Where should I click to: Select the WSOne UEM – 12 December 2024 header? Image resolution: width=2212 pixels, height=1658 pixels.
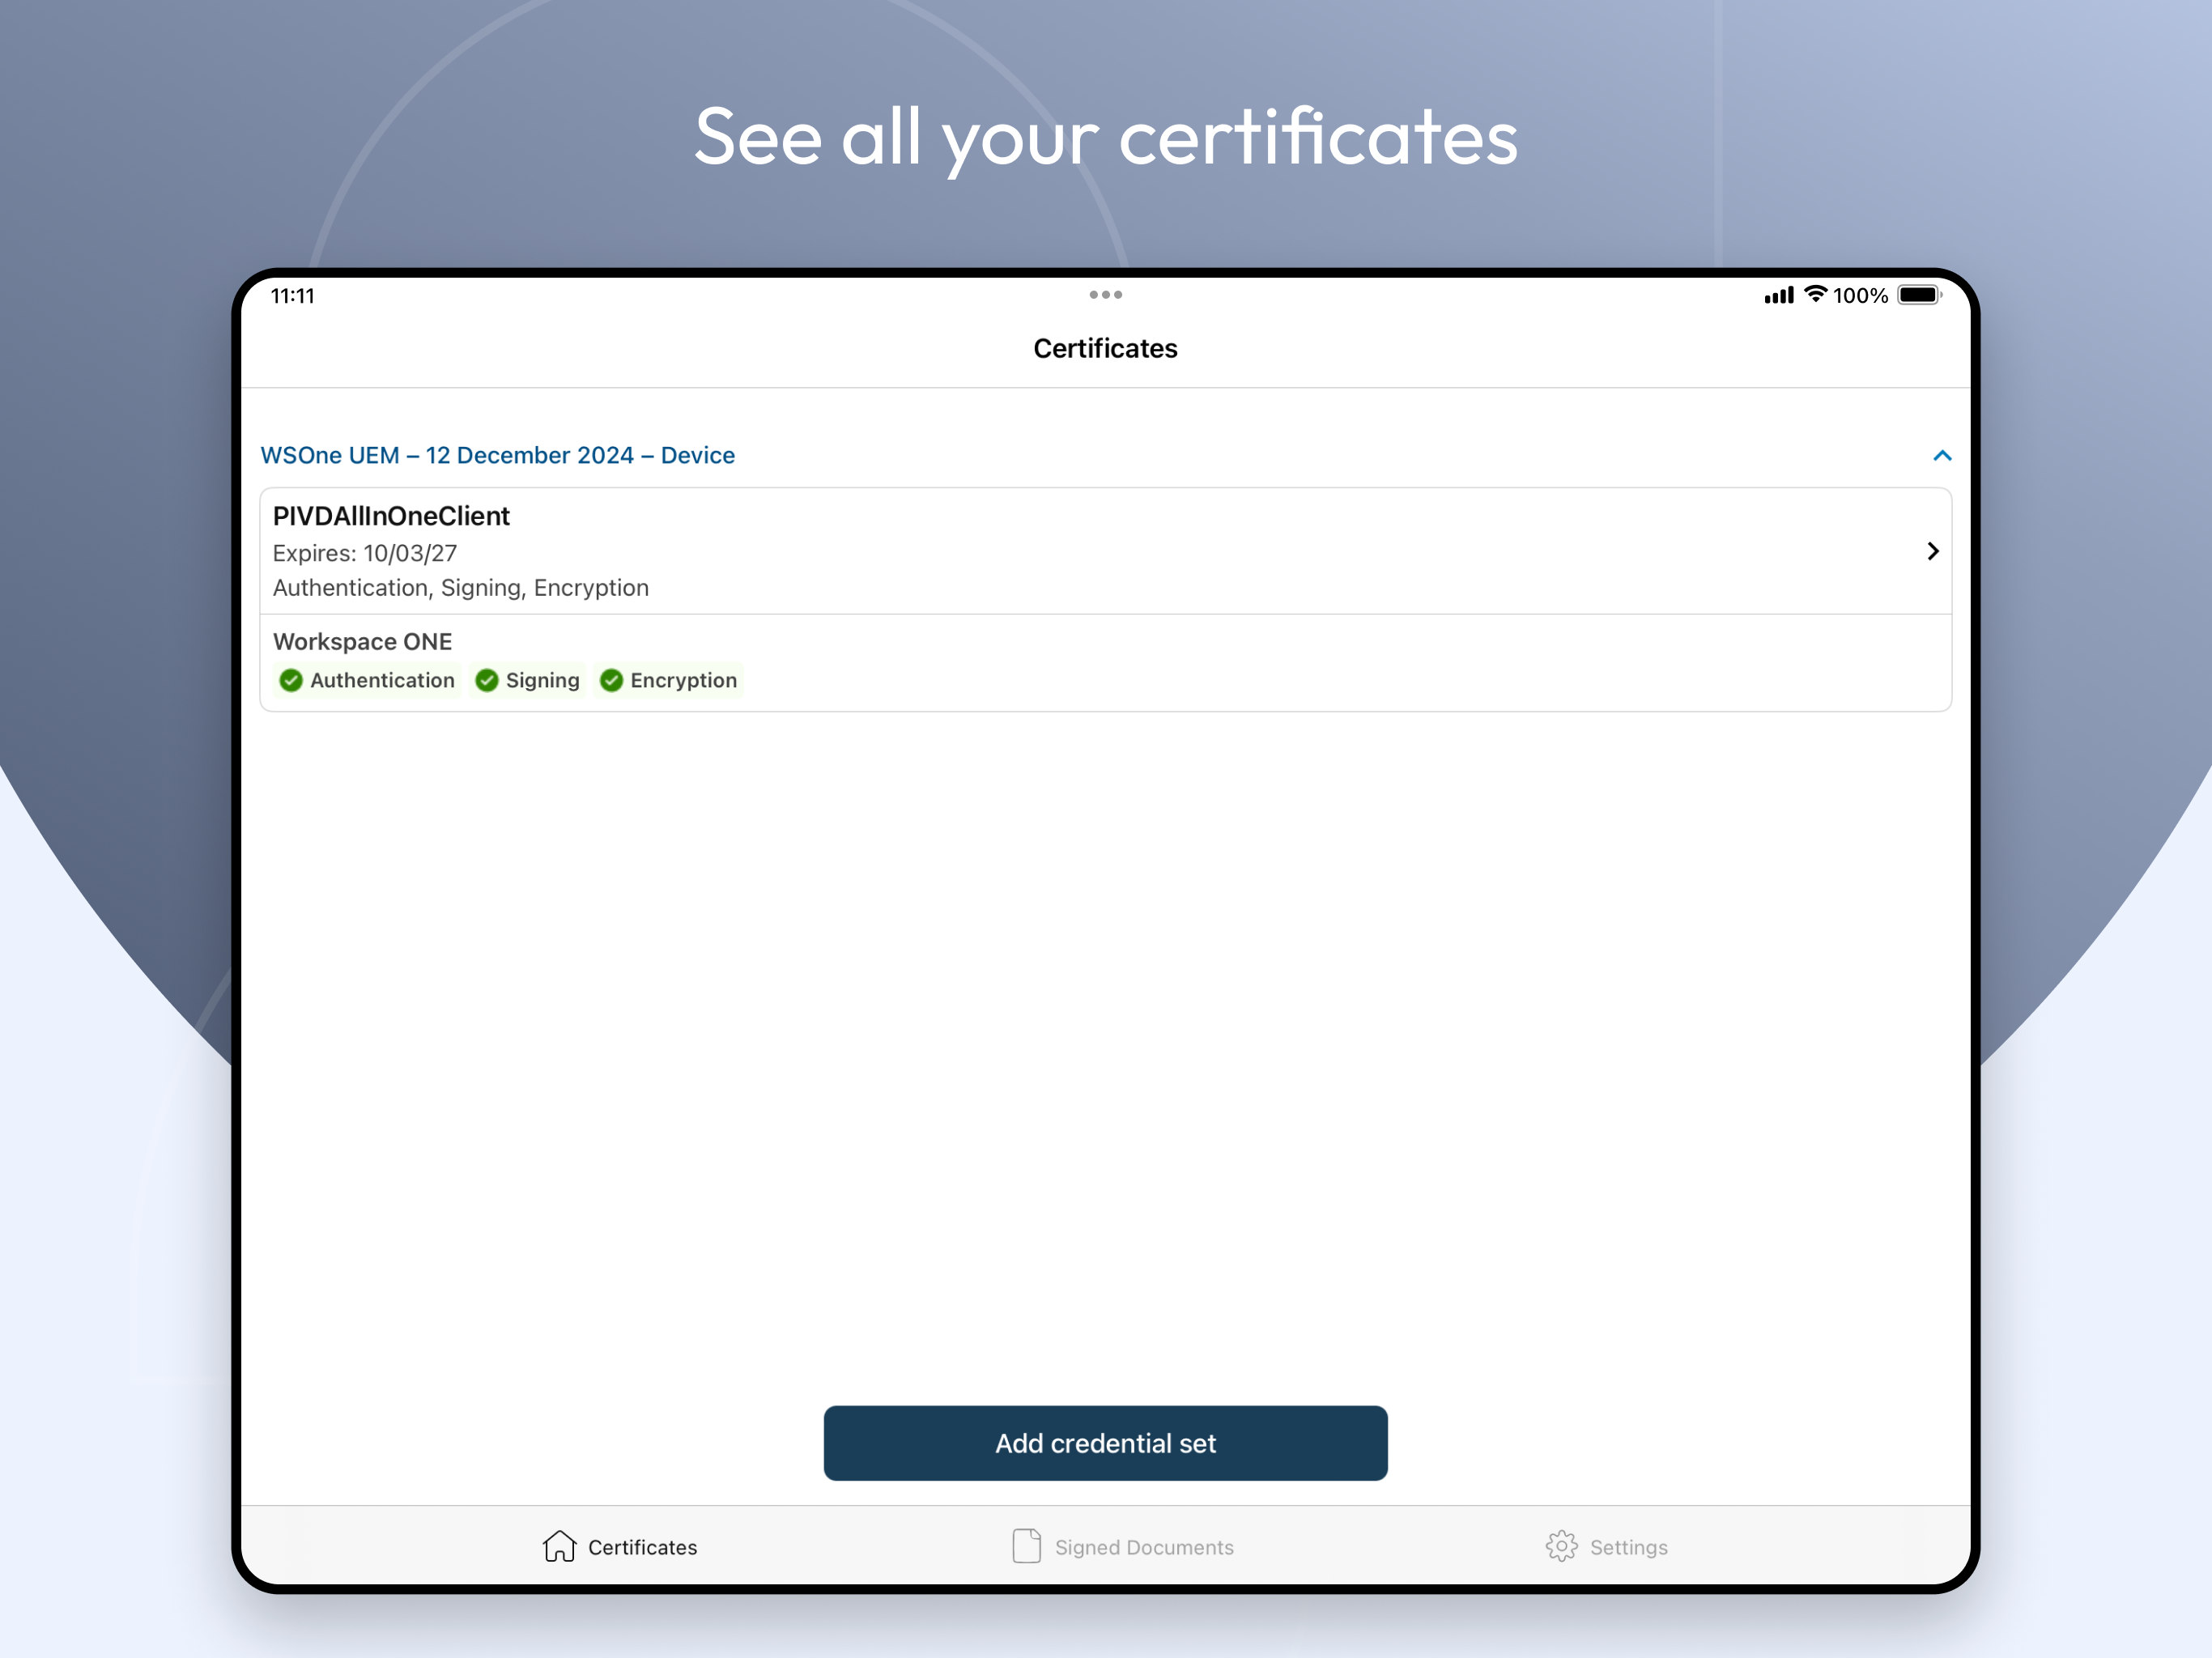coord(498,456)
